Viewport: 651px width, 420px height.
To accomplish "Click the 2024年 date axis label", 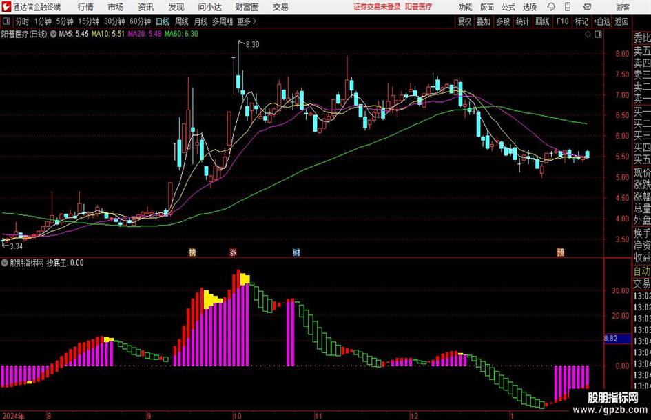I will pos(13,416).
